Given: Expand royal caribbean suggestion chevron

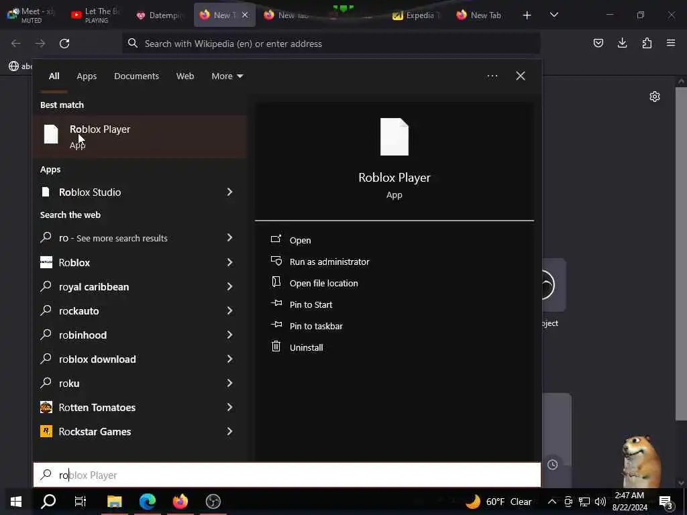Looking at the screenshot, I should click(x=229, y=286).
